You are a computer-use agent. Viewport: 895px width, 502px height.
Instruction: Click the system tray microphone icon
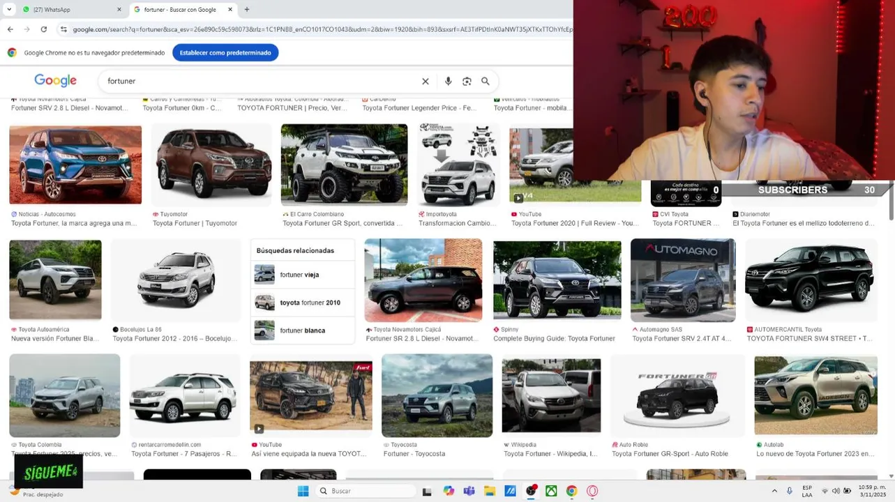[790, 491]
